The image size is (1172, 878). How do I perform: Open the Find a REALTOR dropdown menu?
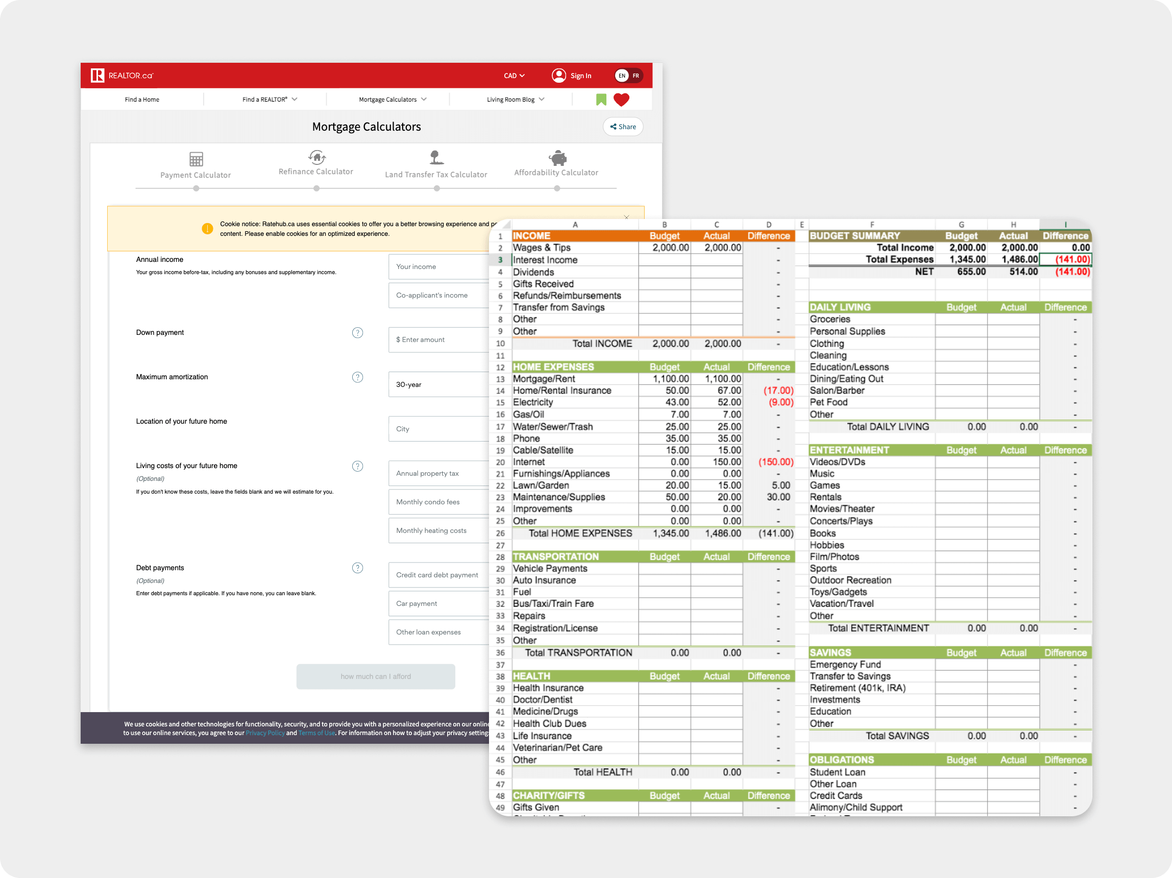click(x=270, y=100)
